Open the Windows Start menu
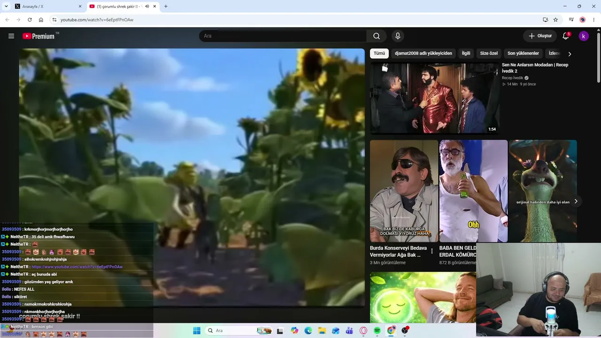The height and width of the screenshot is (338, 601). [197, 330]
